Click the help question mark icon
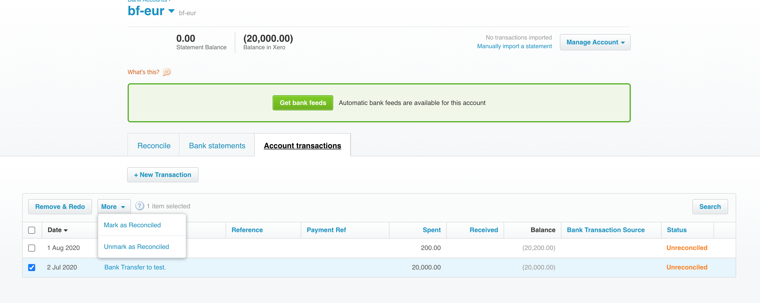Viewport: 760px width, 303px height. point(140,206)
